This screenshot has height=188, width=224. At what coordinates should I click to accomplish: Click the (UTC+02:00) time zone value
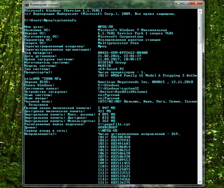(x=148, y=101)
